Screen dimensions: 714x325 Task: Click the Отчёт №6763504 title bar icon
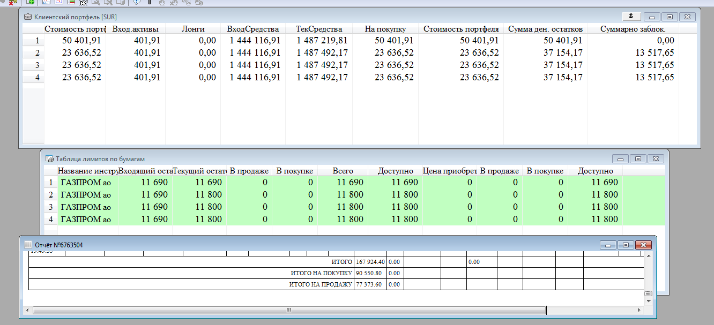[28, 245]
